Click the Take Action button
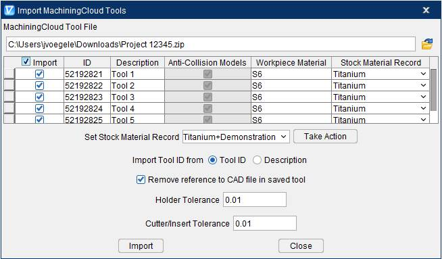Screen dimensions: 442x259 tap(325, 137)
